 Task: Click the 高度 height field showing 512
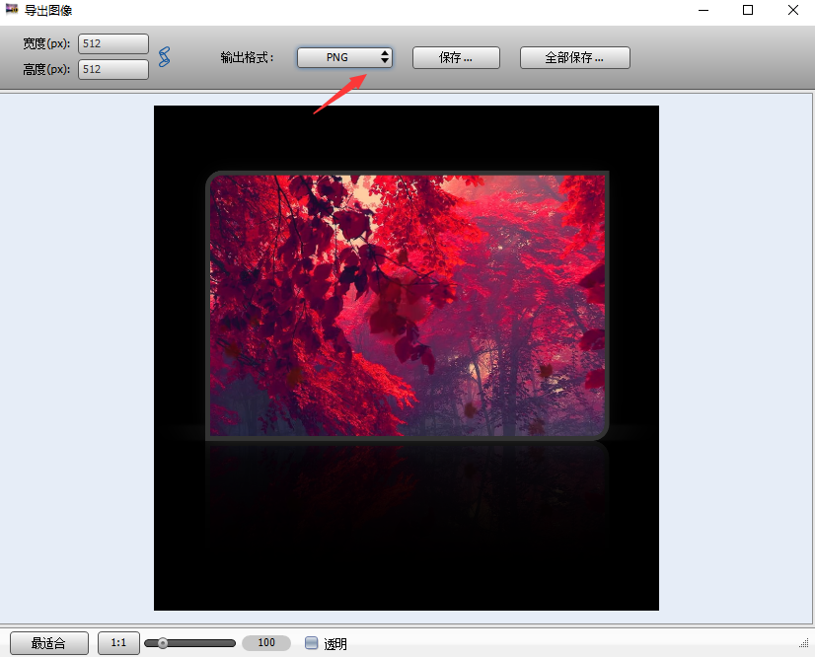[112, 69]
